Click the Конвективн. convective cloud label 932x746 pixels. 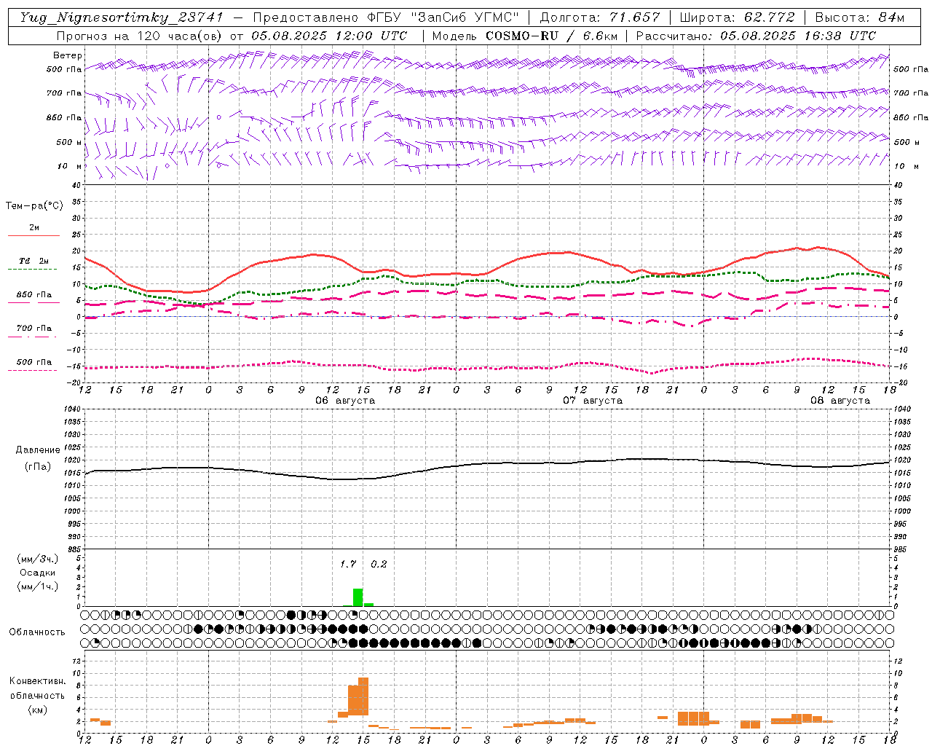tap(37, 681)
